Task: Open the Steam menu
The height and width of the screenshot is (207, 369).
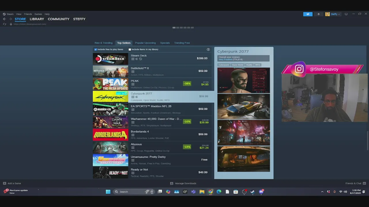Action: point(10,14)
